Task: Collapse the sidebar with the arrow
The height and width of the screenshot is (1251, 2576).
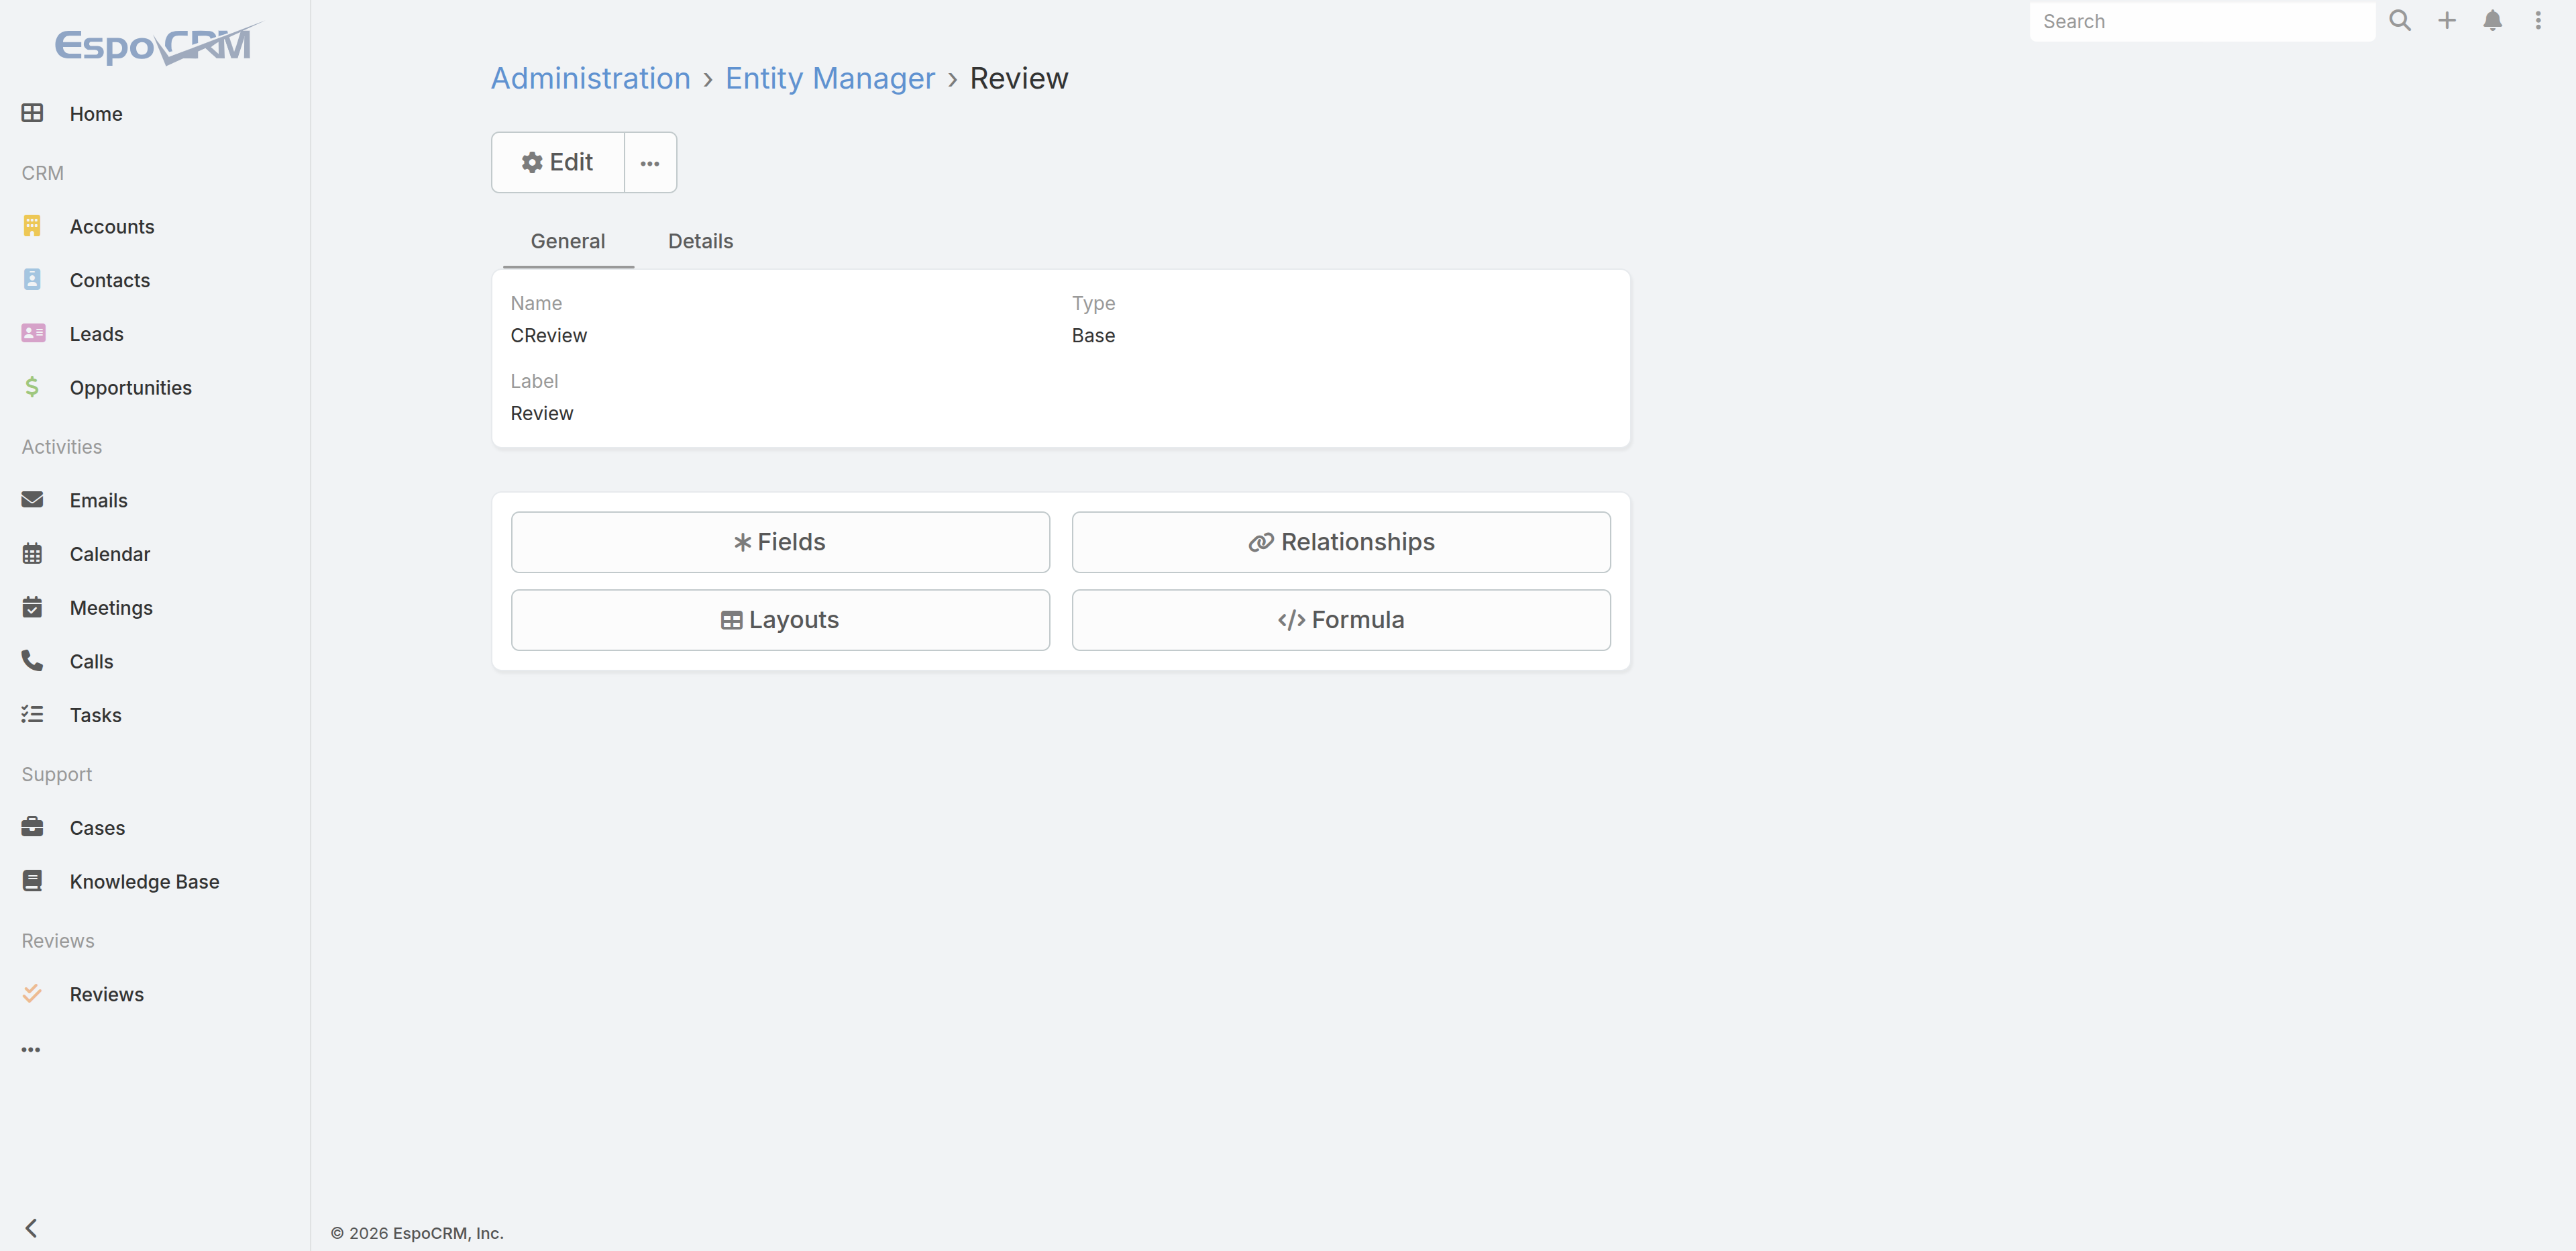Action: tap(31, 1228)
